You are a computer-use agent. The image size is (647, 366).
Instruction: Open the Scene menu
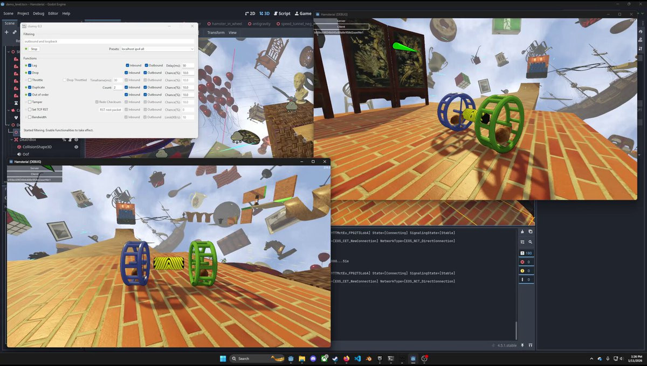point(9,13)
